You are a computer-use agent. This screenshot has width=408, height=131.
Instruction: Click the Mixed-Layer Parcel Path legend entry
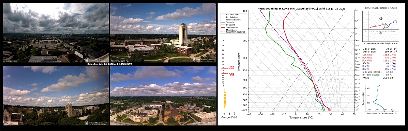(233, 31)
